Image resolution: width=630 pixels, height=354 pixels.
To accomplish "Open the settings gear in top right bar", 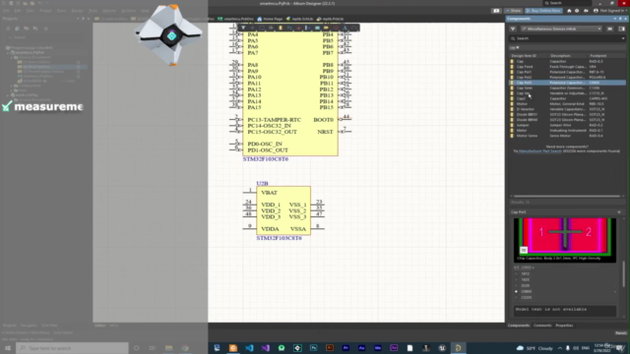I will click(577, 11).
